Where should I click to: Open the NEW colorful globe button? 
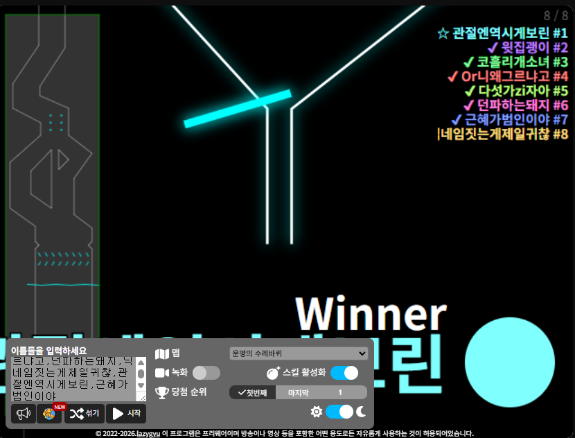(49, 414)
